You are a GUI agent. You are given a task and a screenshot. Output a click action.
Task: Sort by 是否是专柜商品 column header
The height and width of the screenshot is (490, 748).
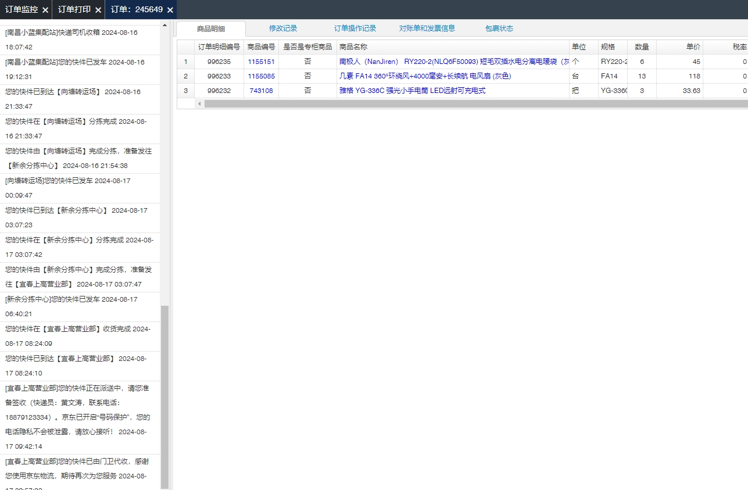(x=307, y=47)
